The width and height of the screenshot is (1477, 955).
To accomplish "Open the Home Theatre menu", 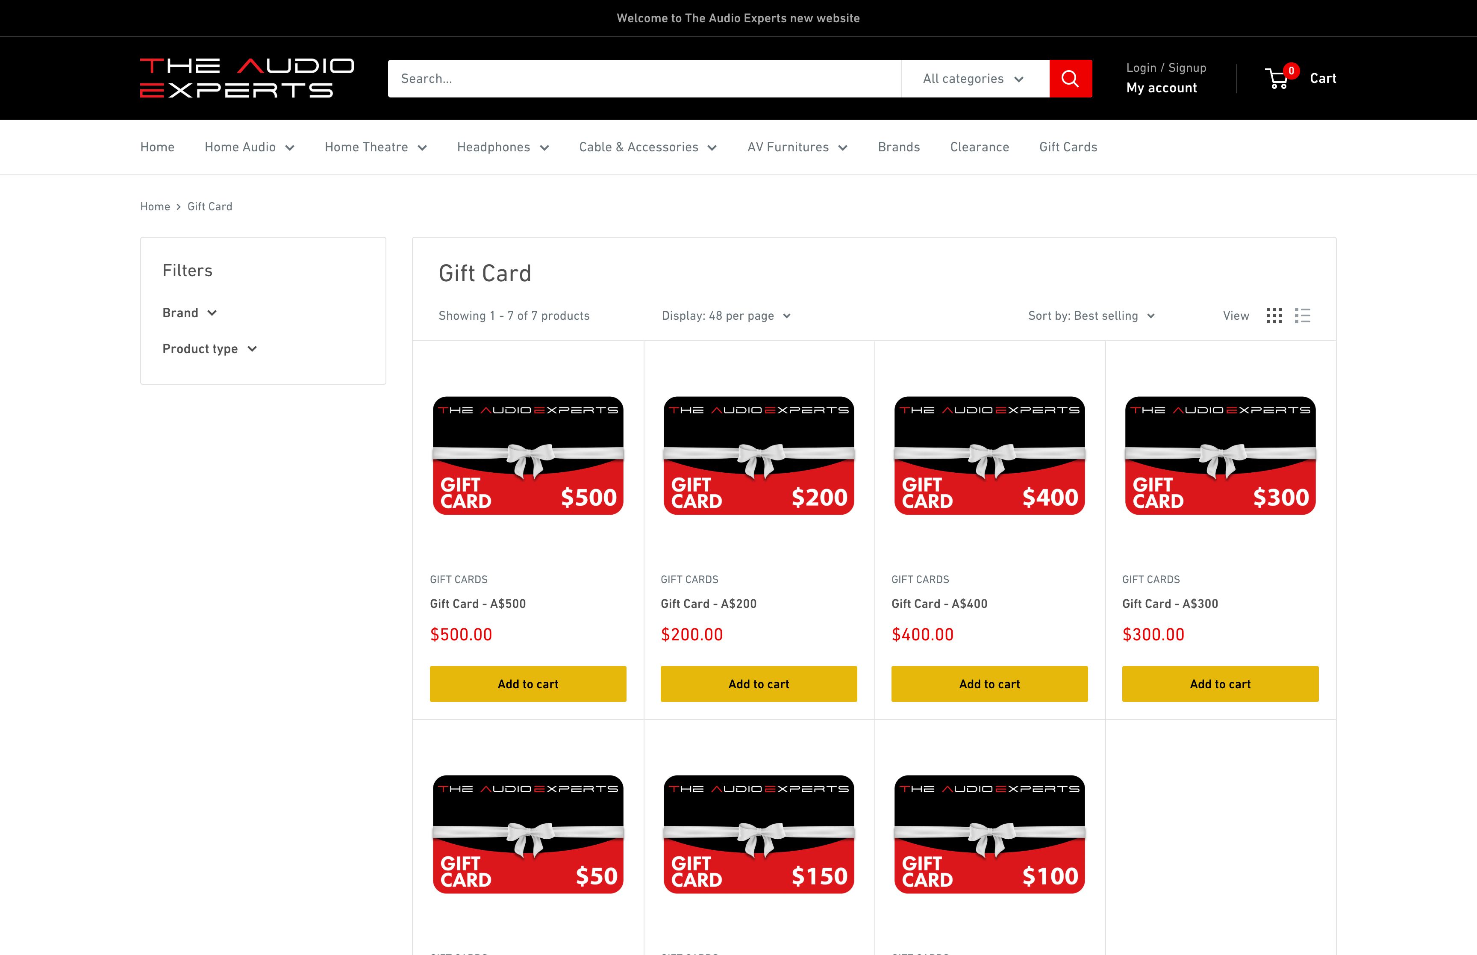I will point(375,147).
